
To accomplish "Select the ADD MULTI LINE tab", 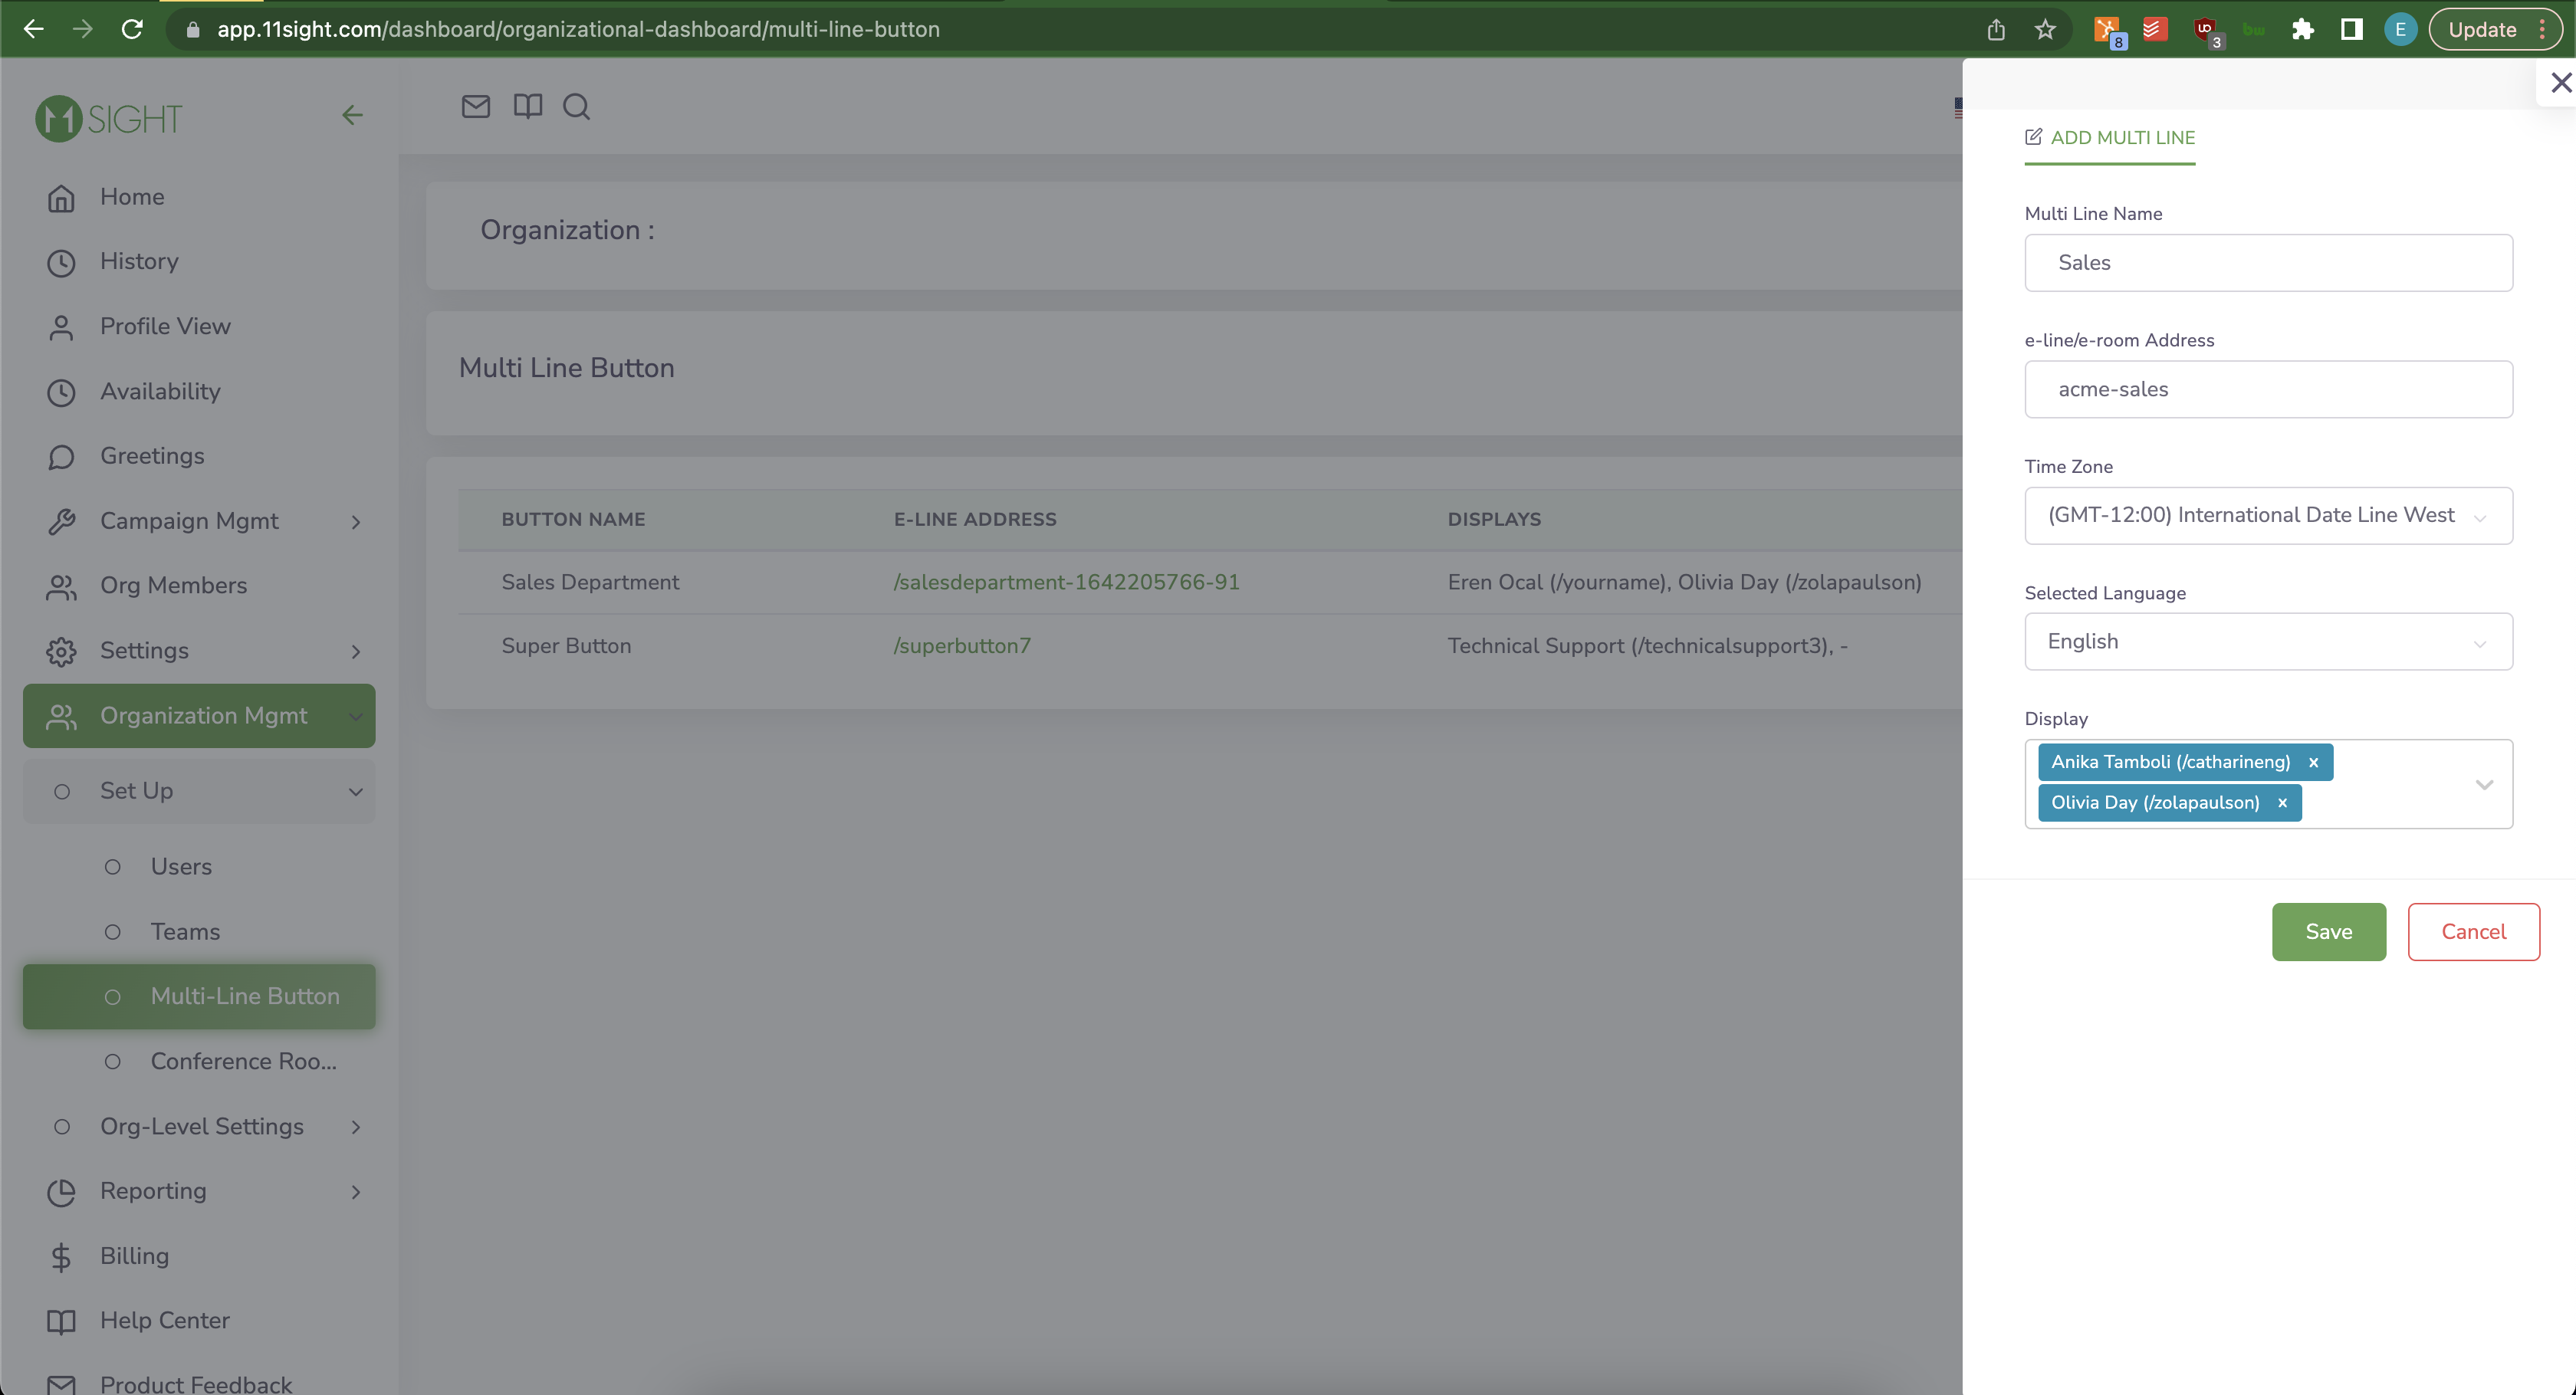I will pyautogui.click(x=2110, y=138).
